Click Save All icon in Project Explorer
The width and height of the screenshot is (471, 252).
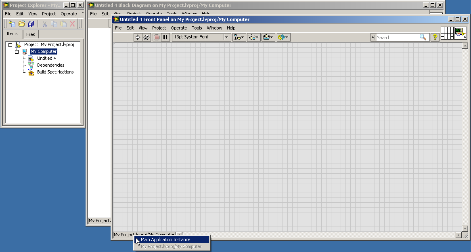[x=31, y=24]
